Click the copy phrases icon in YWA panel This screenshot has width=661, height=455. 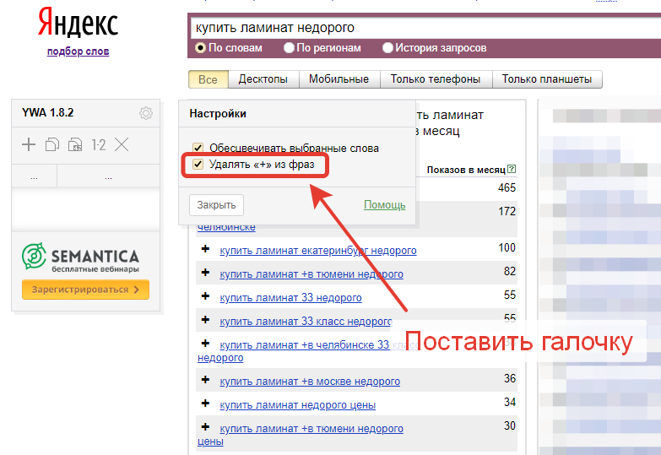click(x=52, y=144)
